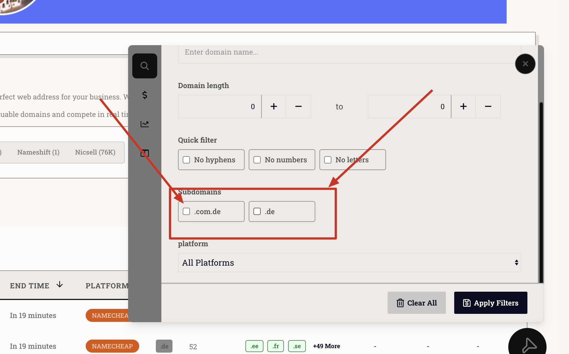Switch to the Nicsell (76K) tab
569x354 pixels.
95,152
